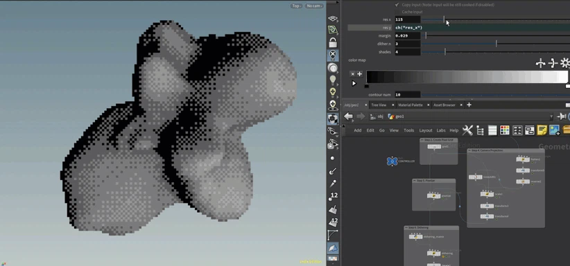Click the dither n value field
The height and width of the screenshot is (266, 570).
[x=408, y=44]
